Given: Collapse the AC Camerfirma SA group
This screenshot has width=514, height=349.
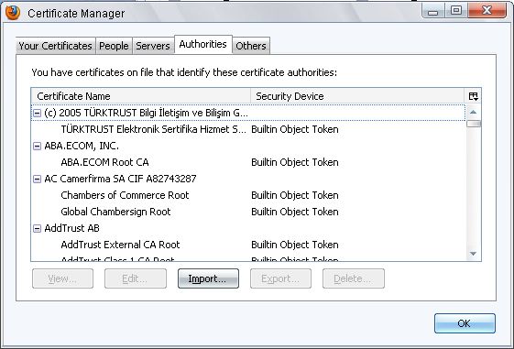Looking at the screenshot, I should 37,179.
